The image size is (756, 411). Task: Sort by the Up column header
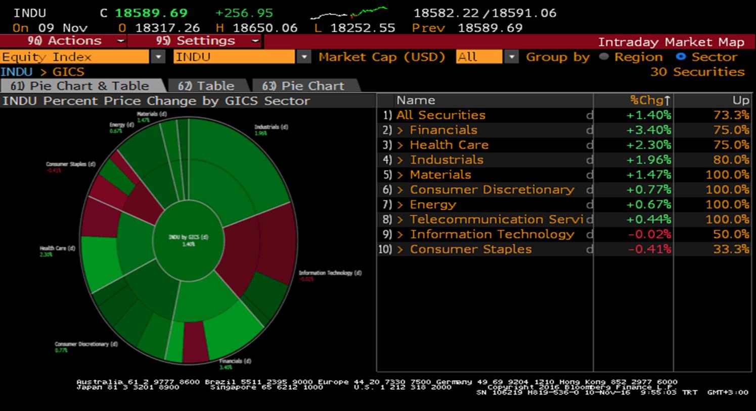[x=741, y=100]
